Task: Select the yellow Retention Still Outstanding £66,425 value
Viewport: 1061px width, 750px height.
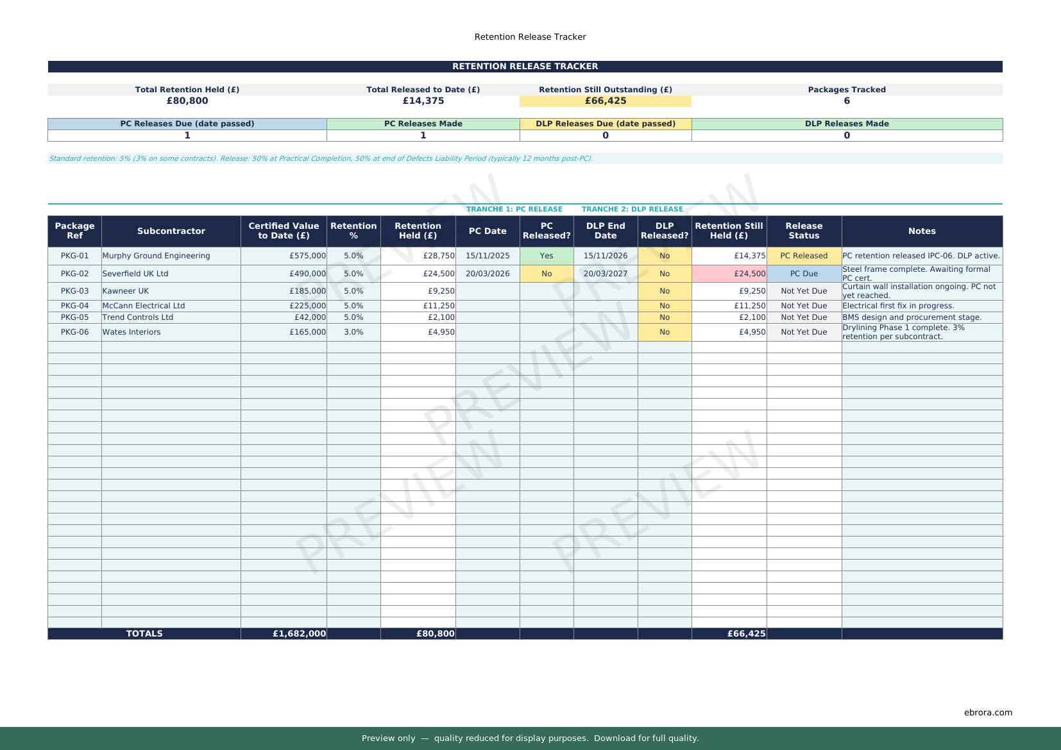Action: tap(605, 101)
